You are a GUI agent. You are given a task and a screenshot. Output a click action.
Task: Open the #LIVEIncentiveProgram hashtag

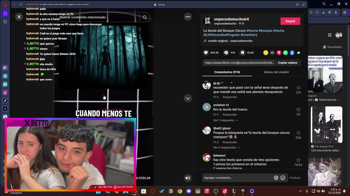point(221,35)
